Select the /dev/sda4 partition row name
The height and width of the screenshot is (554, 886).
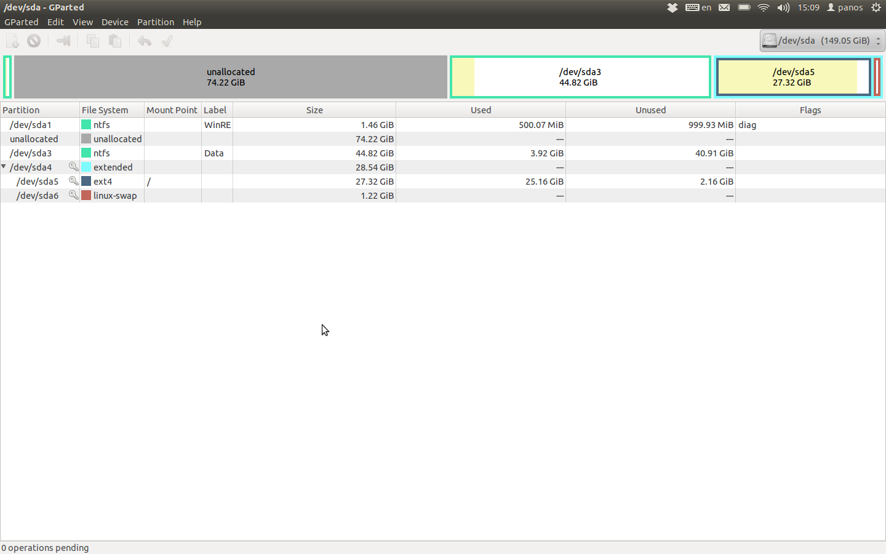(x=31, y=167)
